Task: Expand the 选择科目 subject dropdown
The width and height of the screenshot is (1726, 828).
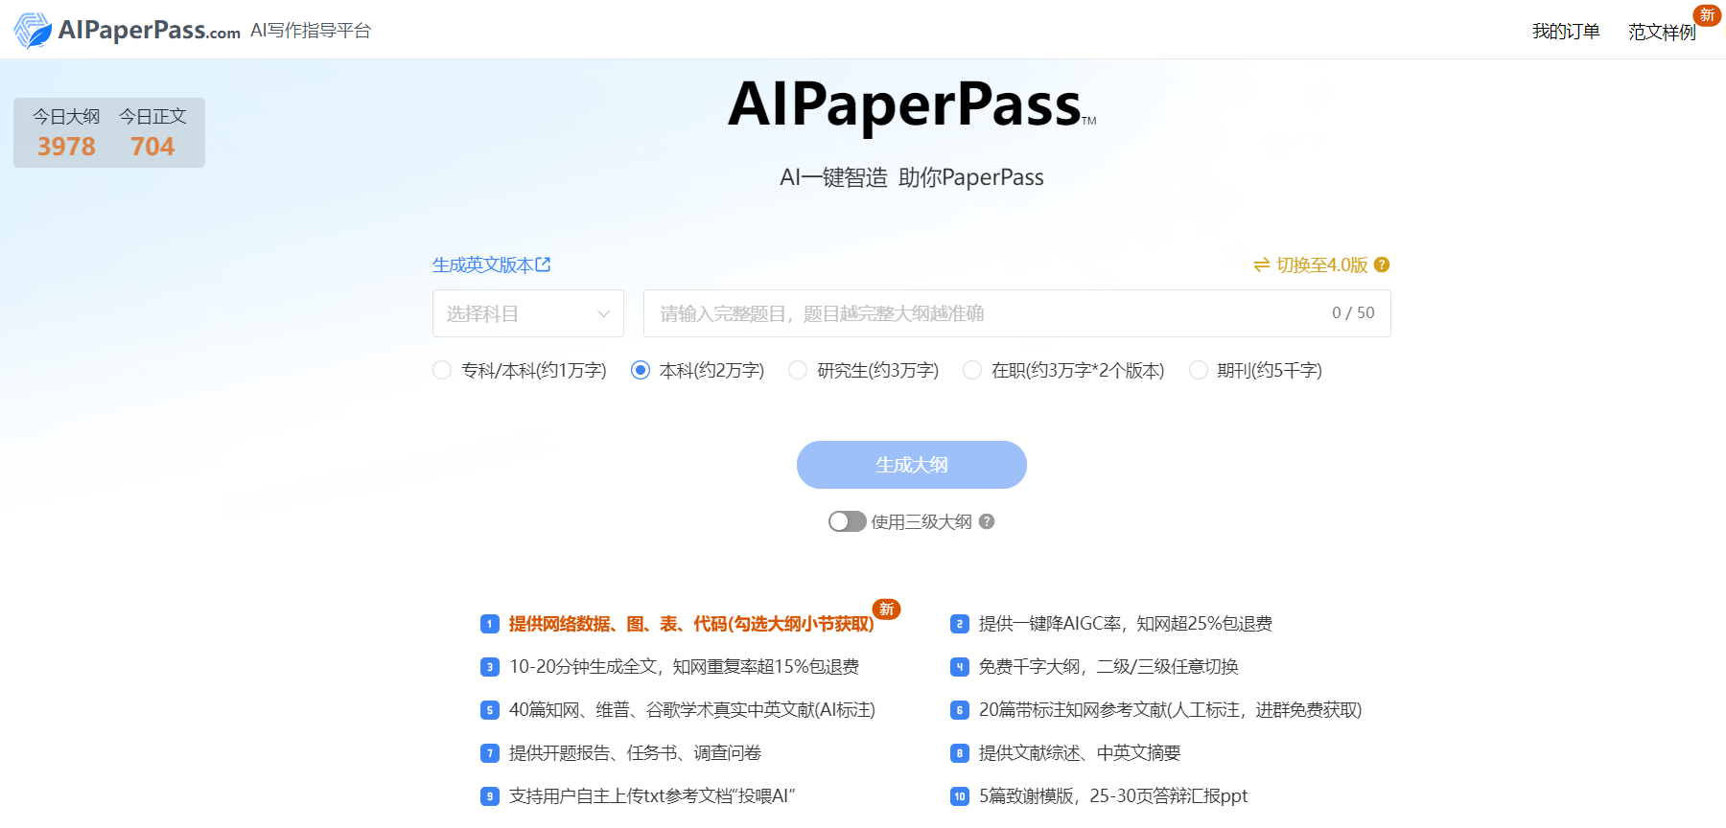Action: tap(528, 313)
